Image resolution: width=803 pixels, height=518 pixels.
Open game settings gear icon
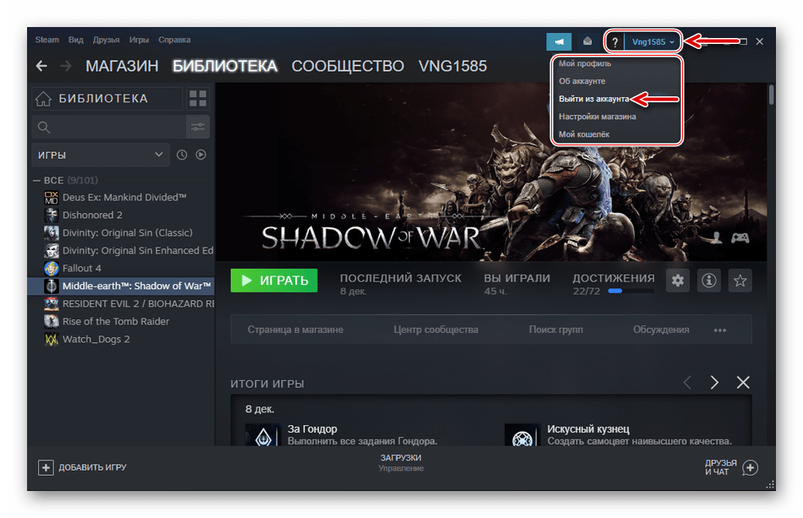[x=678, y=281]
